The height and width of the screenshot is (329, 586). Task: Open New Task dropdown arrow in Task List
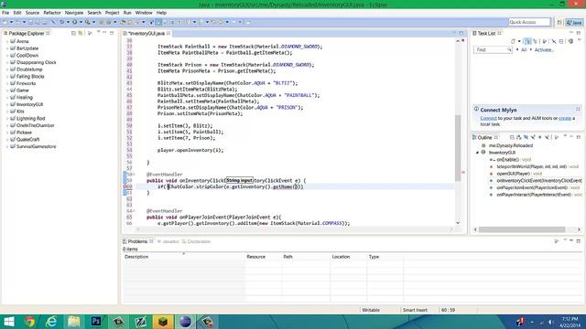click(519, 41)
